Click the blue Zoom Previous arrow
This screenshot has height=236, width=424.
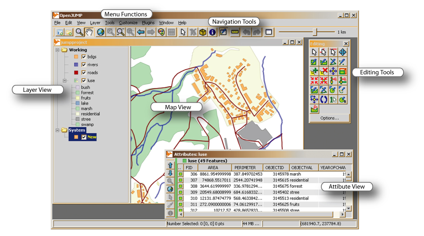pyautogui.click(x=140, y=32)
